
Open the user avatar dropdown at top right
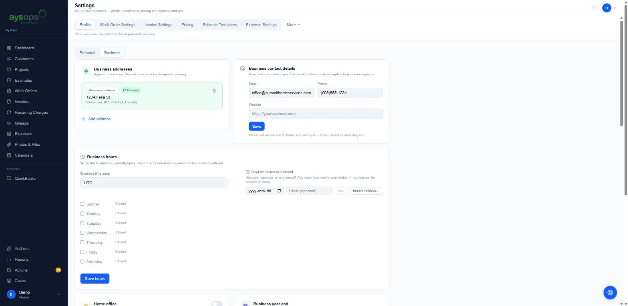[610, 8]
